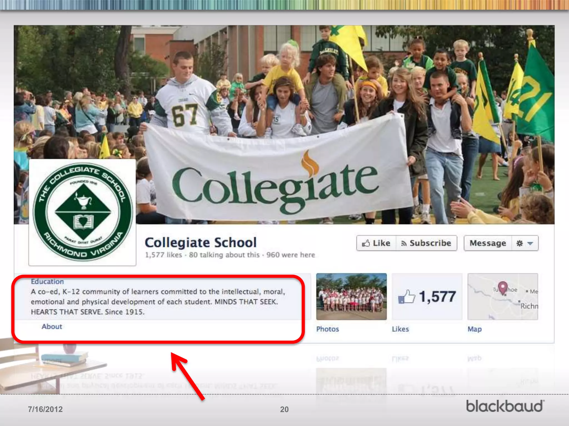This screenshot has height=426, width=569.
Task: Open the gear settings dropdown
Action: tap(520, 243)
